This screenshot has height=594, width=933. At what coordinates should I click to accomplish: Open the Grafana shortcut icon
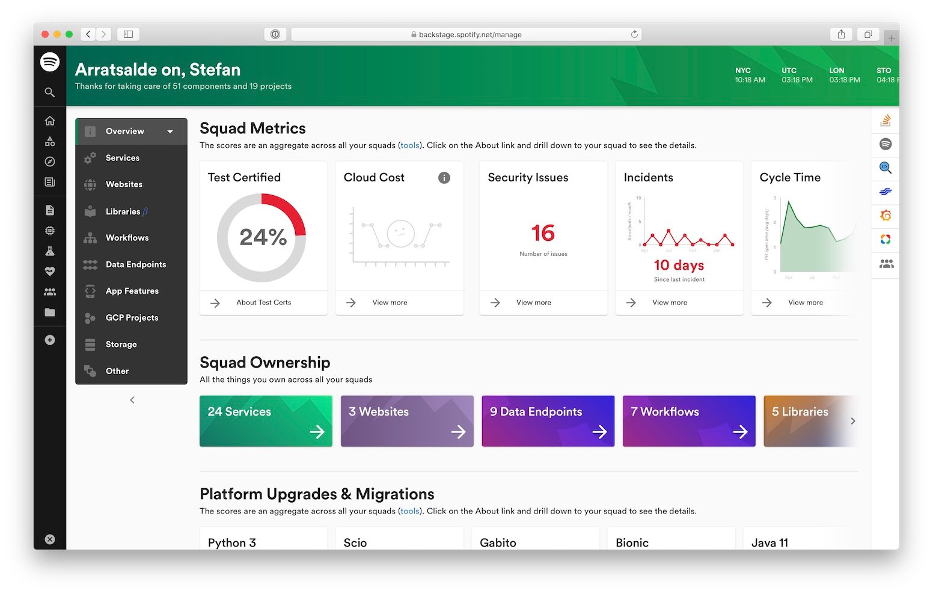pos(886,216)
